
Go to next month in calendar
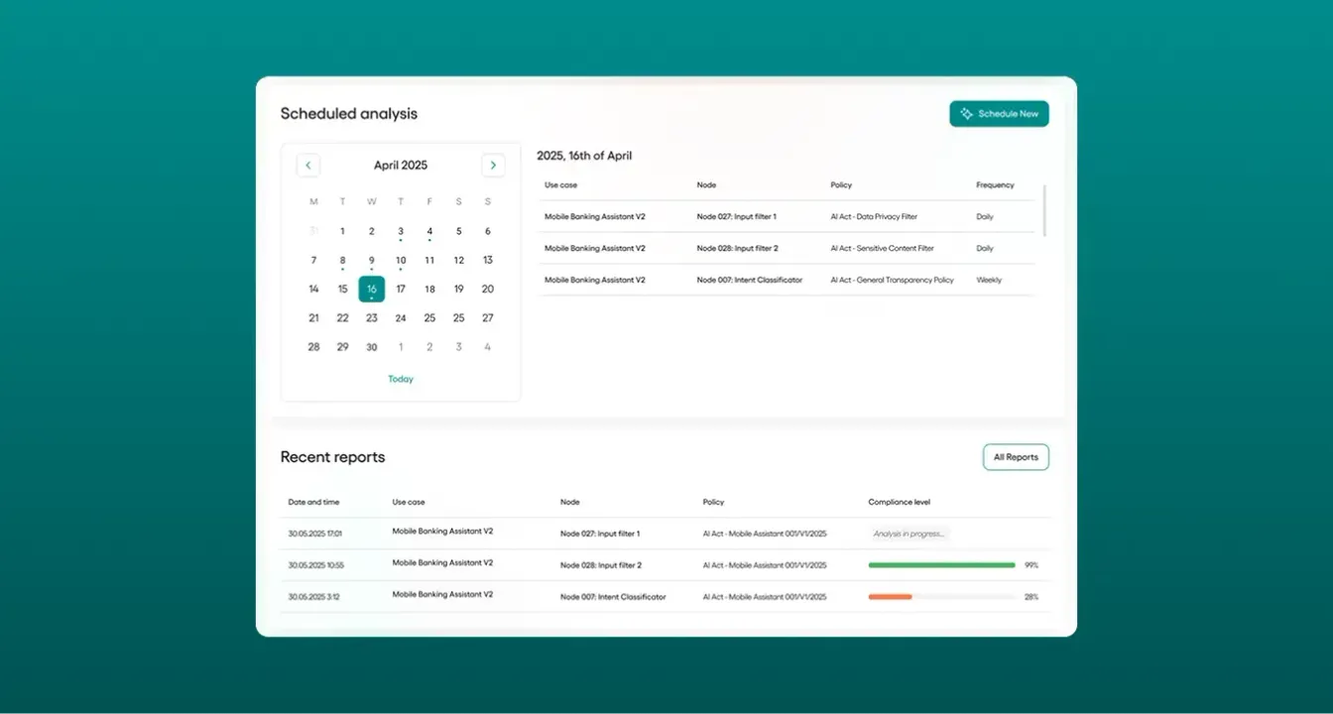493,166
